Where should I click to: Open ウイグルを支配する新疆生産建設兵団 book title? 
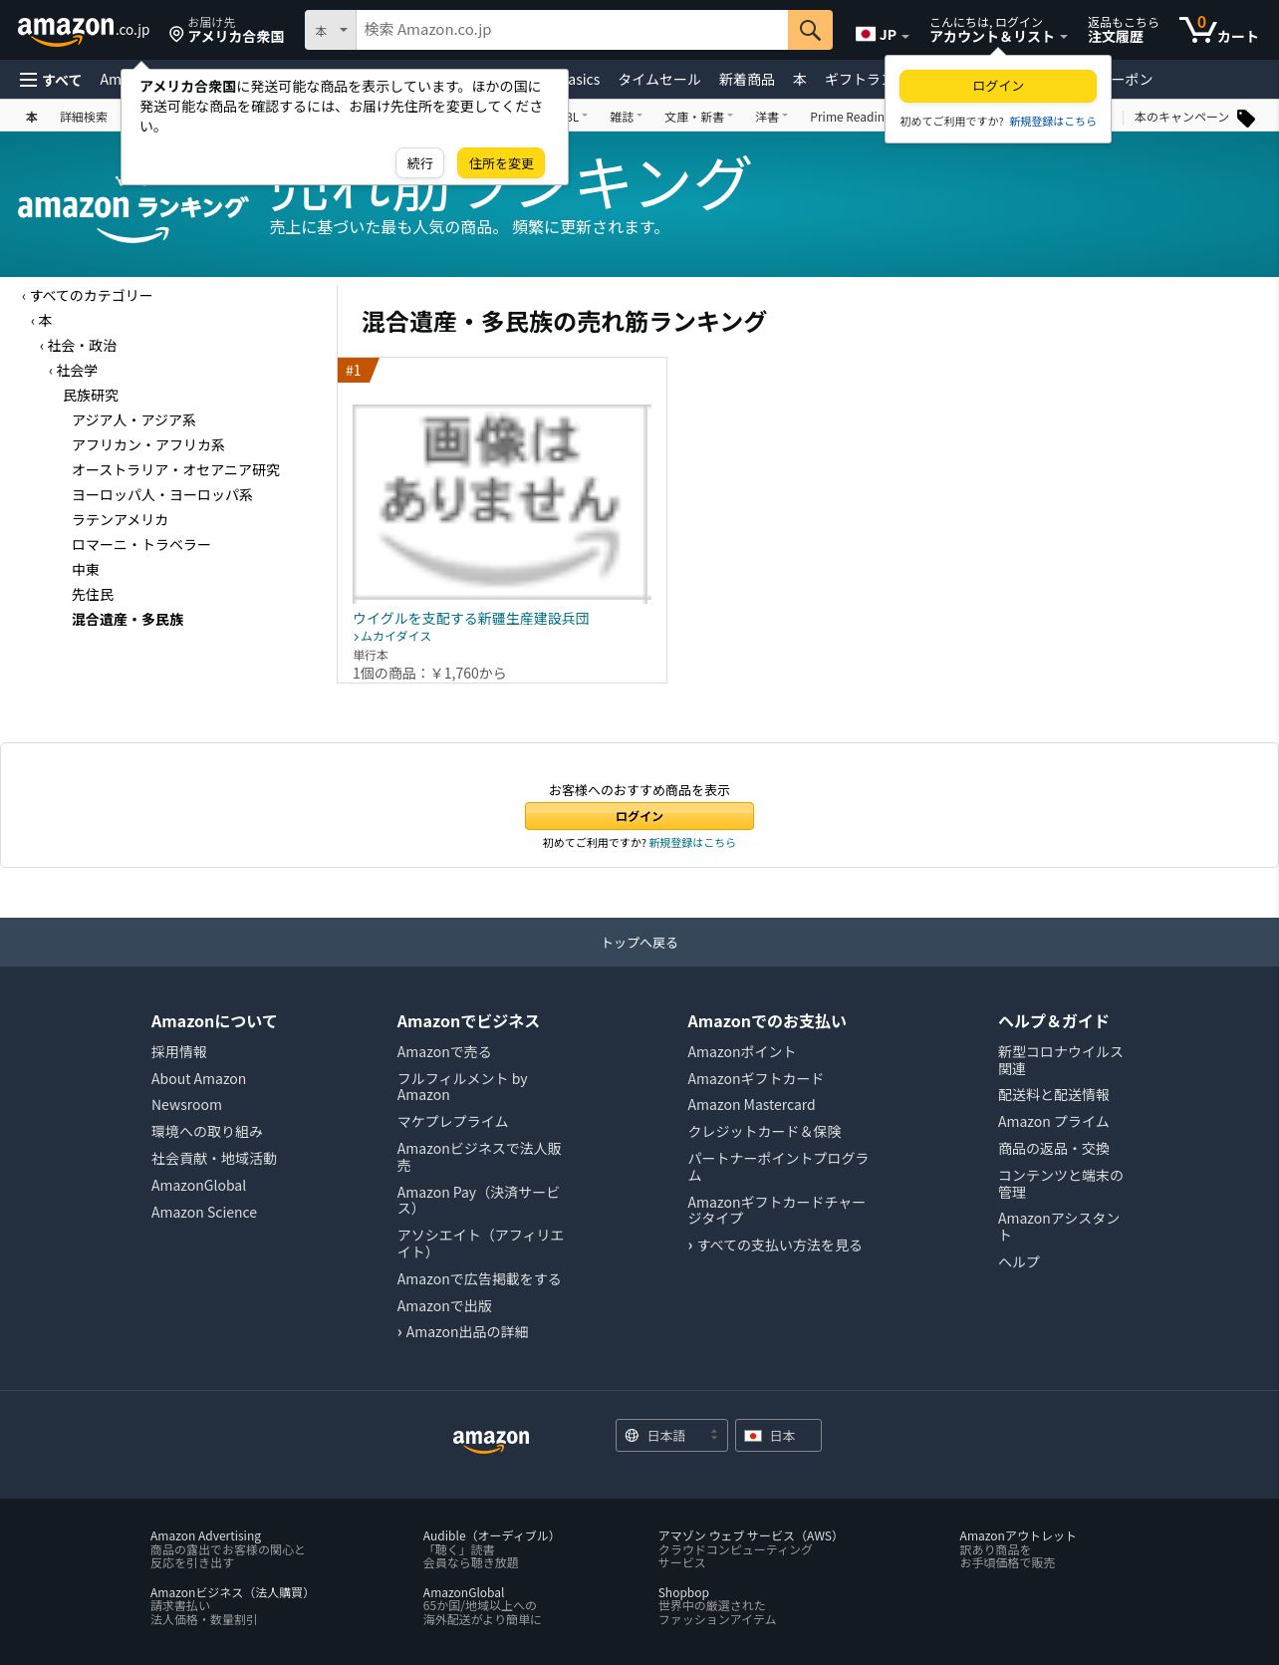471,619
